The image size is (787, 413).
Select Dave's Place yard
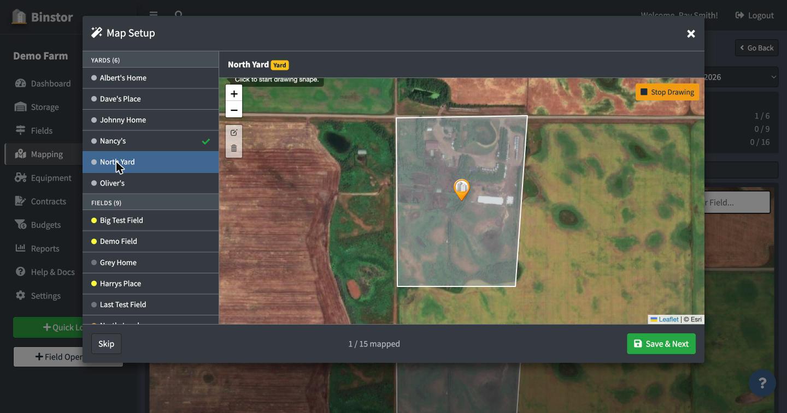tap(150, 99)
